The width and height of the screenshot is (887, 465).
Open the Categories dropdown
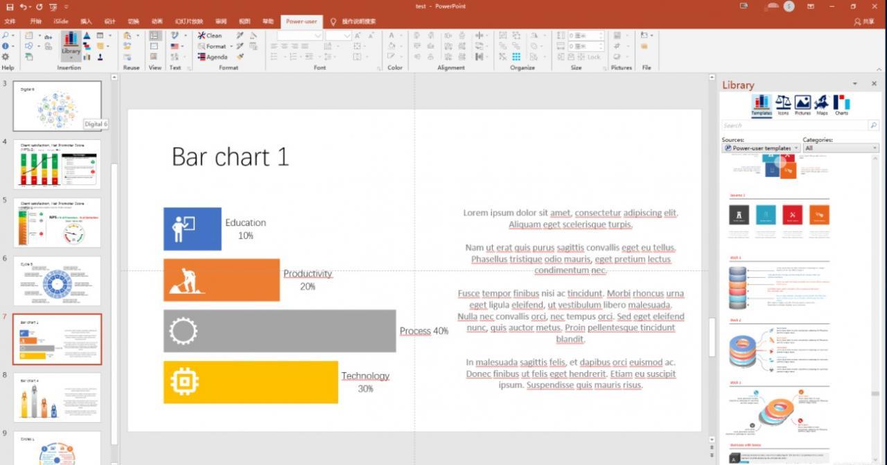[x=875, y=148]
